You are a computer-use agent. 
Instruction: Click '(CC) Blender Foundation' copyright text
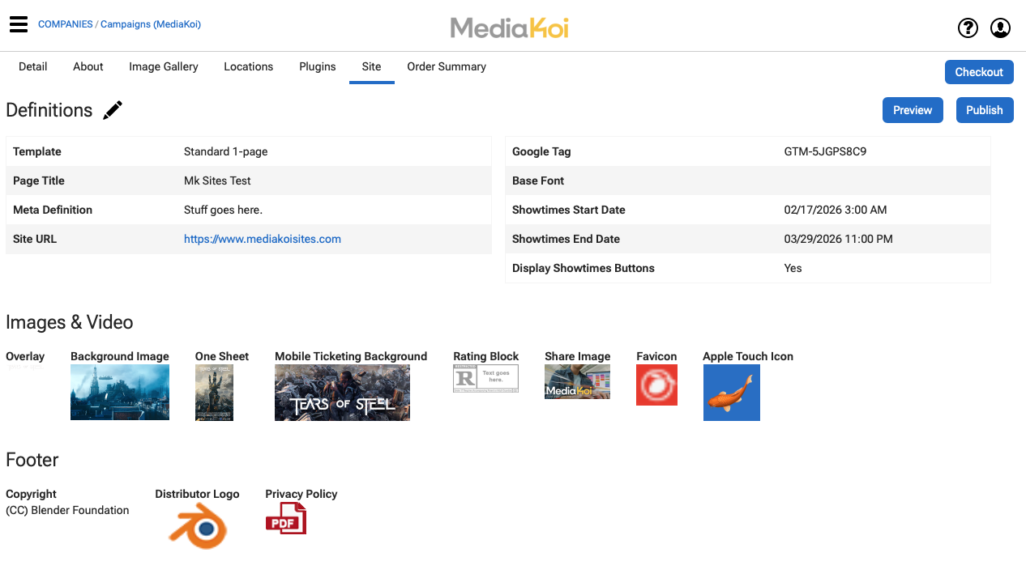(x=67, y=510)
